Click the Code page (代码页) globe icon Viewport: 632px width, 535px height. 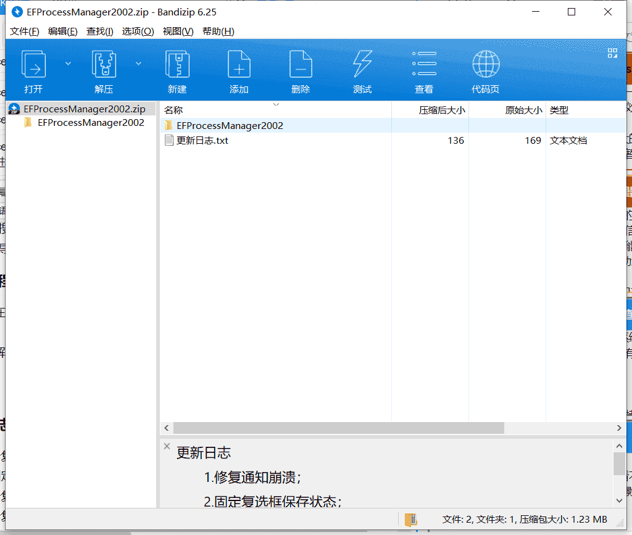486,64
